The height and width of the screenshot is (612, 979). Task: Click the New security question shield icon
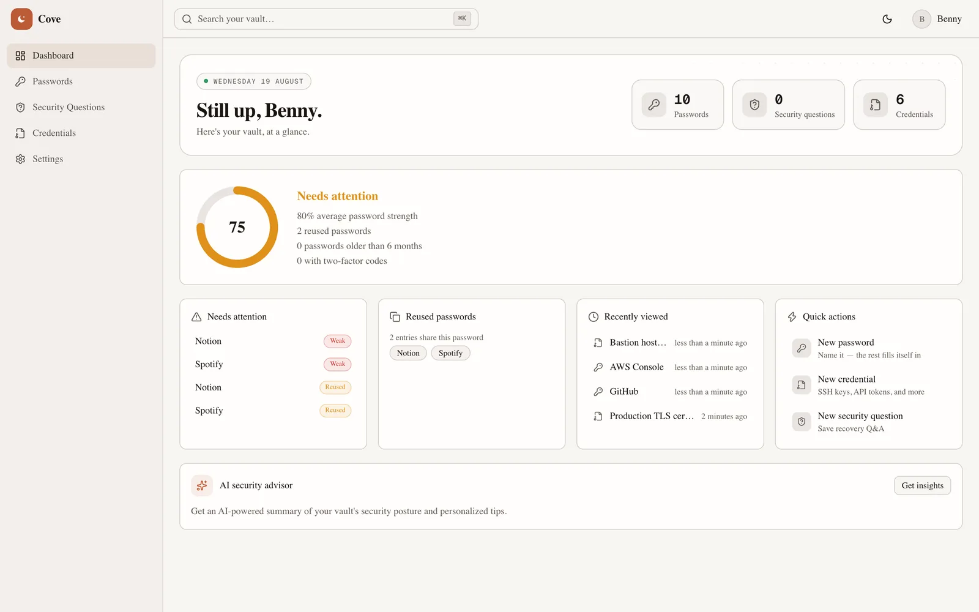click(802, 422)
